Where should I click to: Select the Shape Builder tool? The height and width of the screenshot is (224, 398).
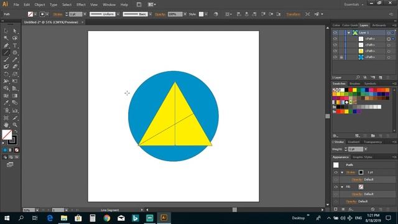(6, 88)
